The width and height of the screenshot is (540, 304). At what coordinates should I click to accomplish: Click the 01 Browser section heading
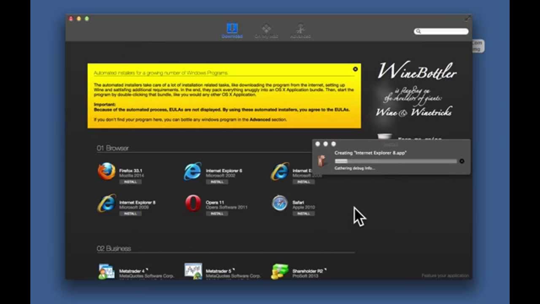point(113,148)
